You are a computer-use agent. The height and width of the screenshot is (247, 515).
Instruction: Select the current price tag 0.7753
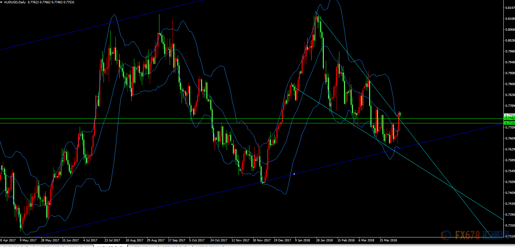pyautogui.click(x=509, y=115)
